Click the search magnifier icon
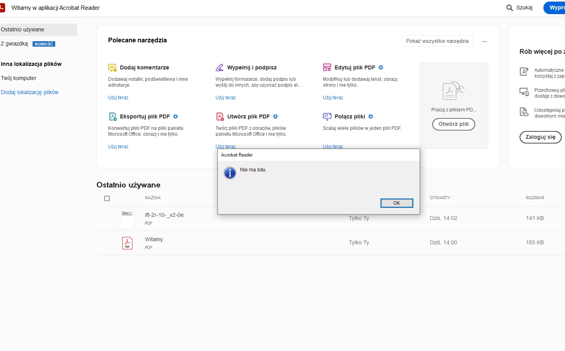This screenshot has width=565, height=351. 510,8
